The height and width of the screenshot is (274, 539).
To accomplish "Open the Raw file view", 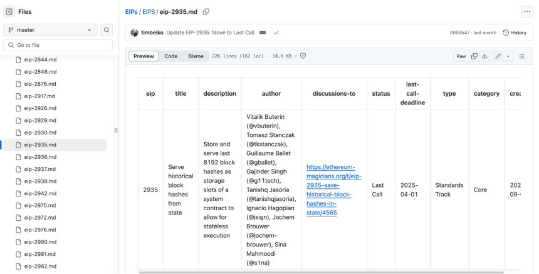I will tap(461, 56).
